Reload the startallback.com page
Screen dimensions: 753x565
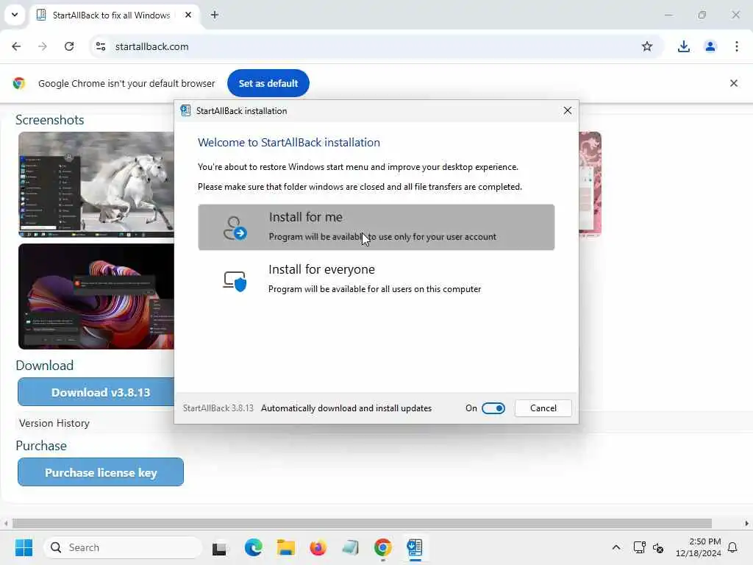coord(69,46)
